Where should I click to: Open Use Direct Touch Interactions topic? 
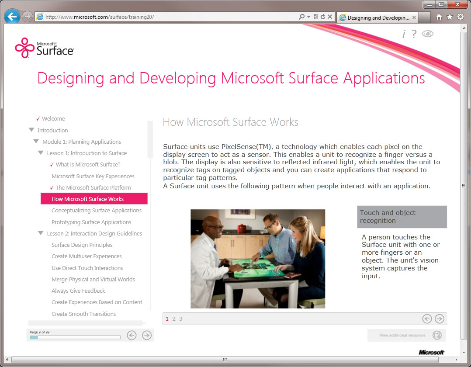point(87,268)
